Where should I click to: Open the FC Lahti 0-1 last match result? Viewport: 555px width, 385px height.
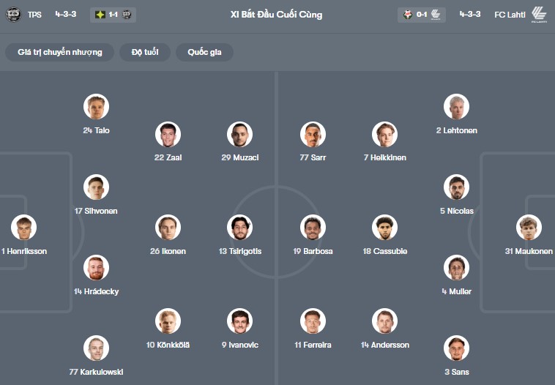tap(421, 15)
